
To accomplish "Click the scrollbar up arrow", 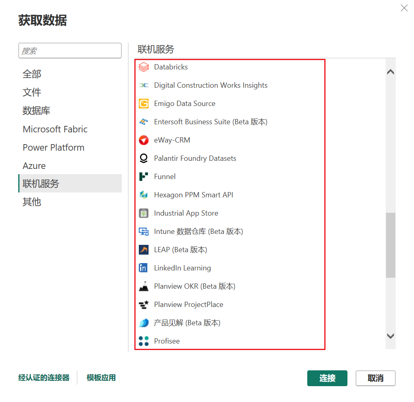I will click(390, 72).
